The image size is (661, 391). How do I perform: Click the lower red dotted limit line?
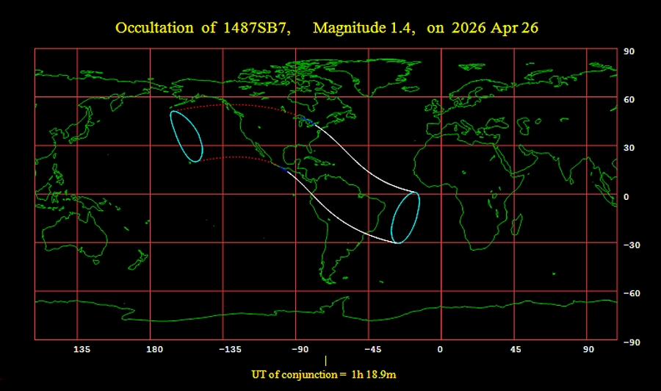(235, 157)
